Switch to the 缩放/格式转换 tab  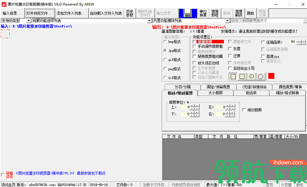(x=287, y=93)
